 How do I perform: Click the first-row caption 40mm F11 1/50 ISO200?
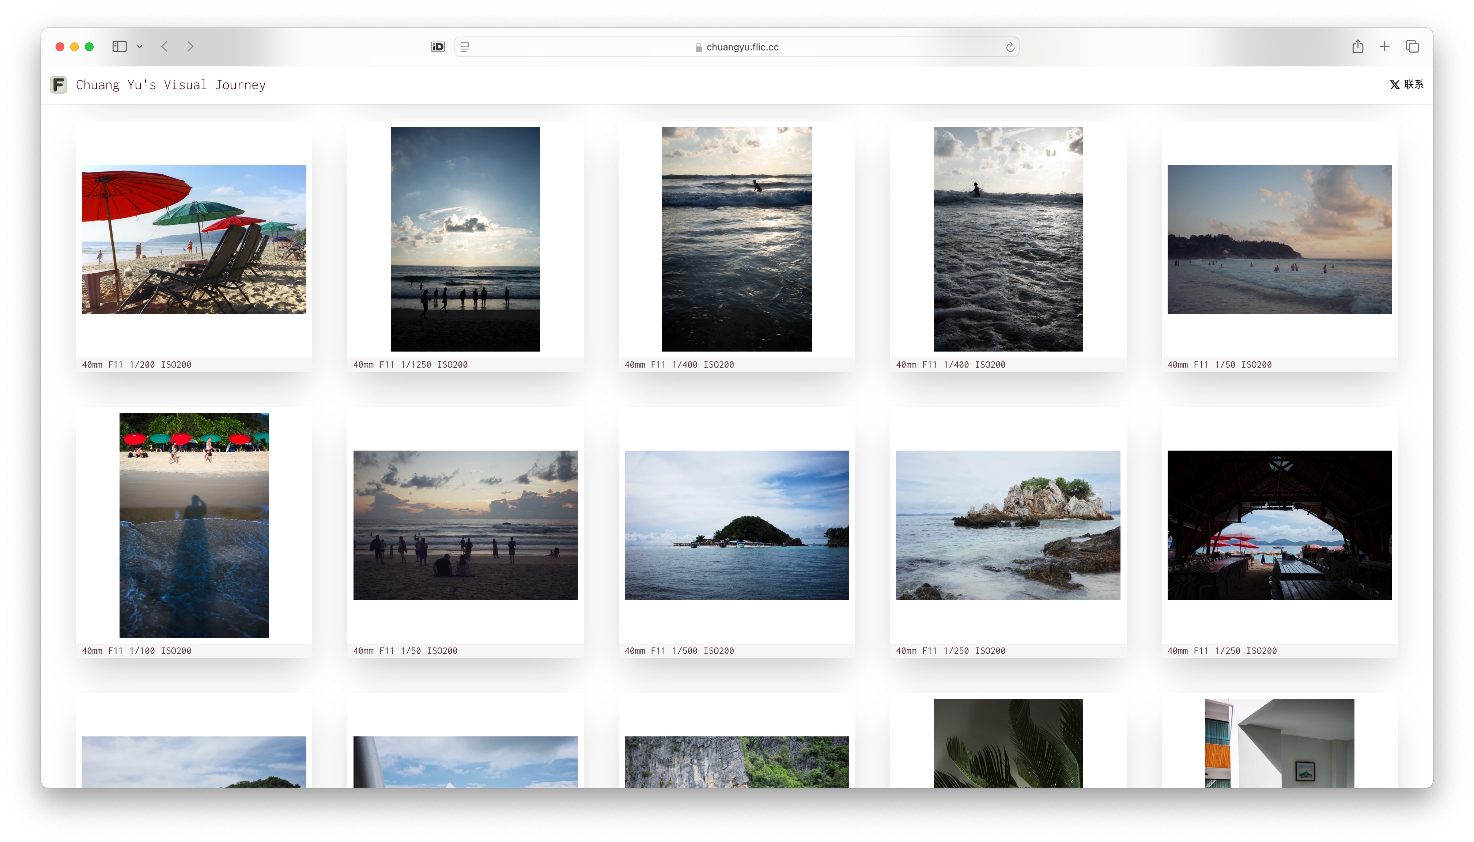[1220, 365]
